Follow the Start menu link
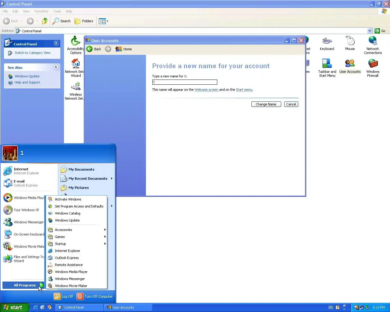The image size is (390, 312). click(244, 90)
